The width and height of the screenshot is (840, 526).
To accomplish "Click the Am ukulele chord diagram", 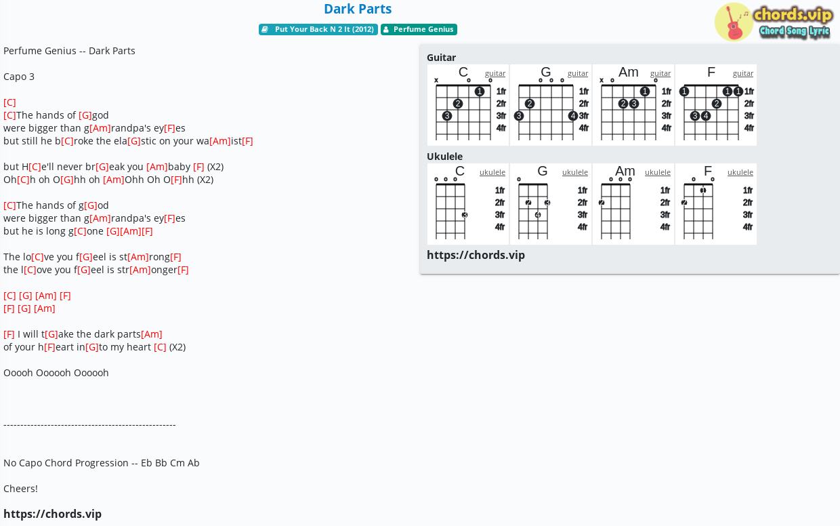I will (633, 204).
